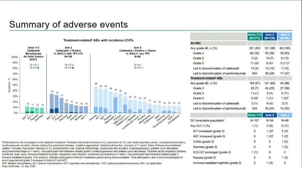Click the "Arm 2 Calderasib + Pembro" chart group heading
The height and width of the screenshot is (169, 302).
(x=68, y=49)
